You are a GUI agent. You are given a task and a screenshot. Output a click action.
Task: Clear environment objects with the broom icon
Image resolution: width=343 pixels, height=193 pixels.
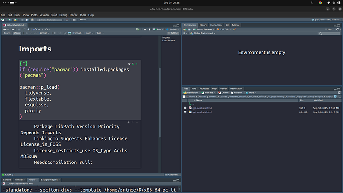pos(234,30)
